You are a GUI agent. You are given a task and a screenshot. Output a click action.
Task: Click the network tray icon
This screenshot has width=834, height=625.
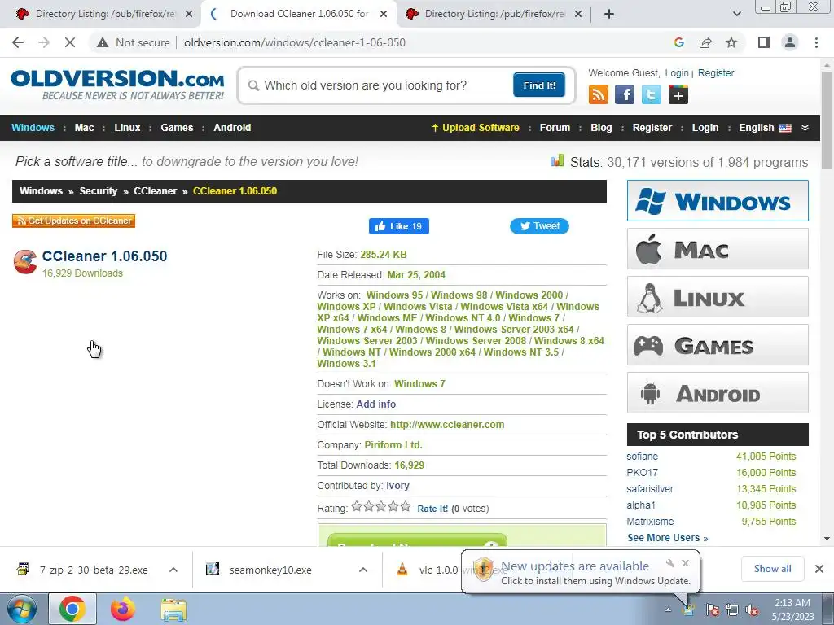coord(732,610)
